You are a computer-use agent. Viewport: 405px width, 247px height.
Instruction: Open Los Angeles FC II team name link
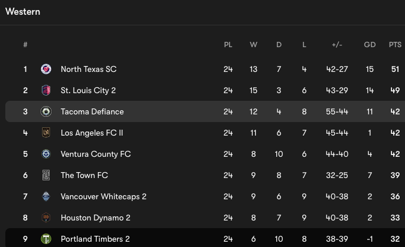tap(92, 133)
